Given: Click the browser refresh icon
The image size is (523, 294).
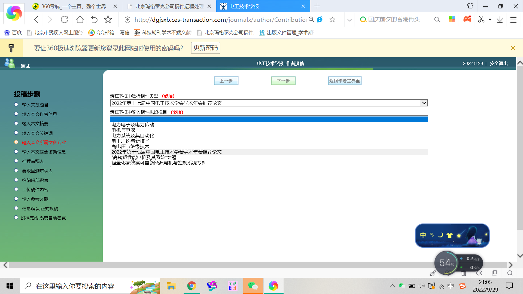Looking at the screenshot, I should coord(65,20).
